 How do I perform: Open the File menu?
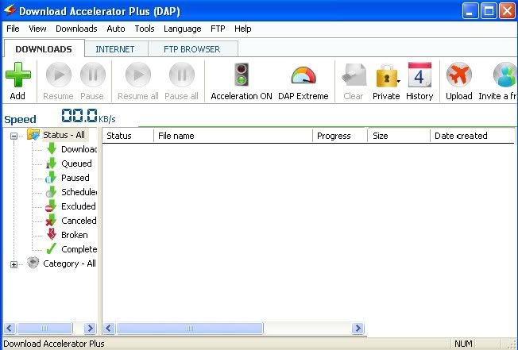(13, 29)
